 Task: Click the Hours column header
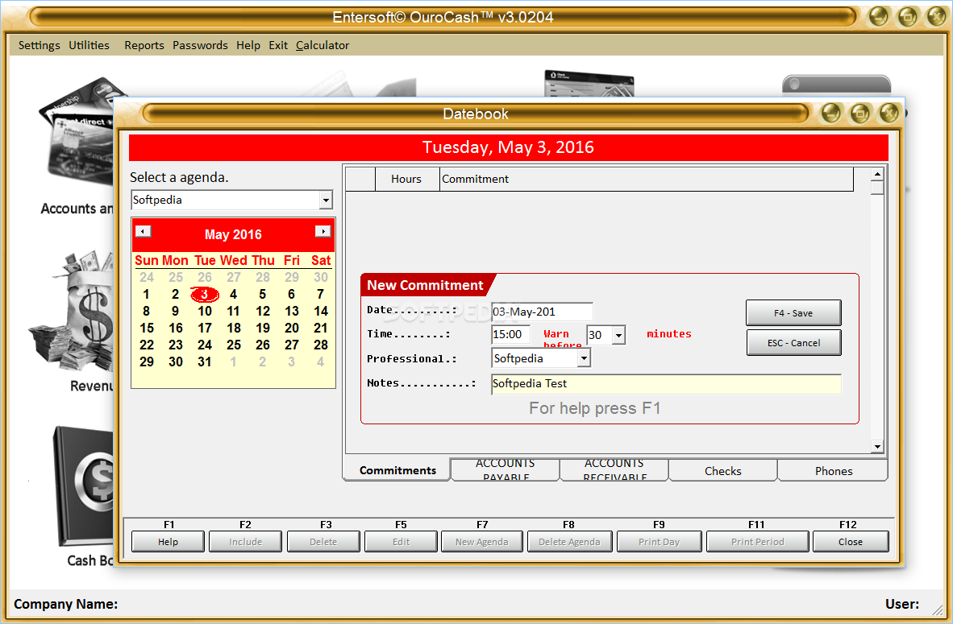[406, 179]
